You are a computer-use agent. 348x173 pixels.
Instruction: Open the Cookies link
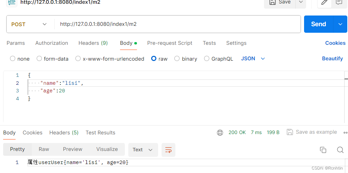pos(335,43)
